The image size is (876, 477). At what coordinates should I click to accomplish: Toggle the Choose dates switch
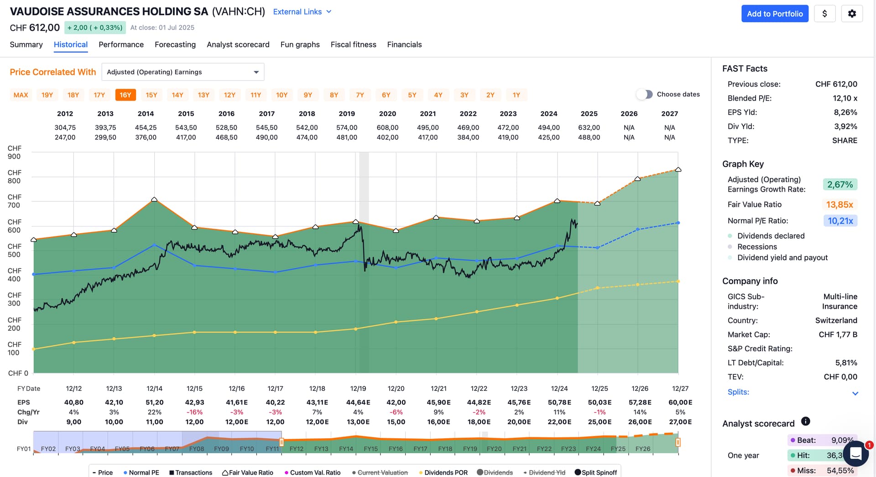[645, 94]
